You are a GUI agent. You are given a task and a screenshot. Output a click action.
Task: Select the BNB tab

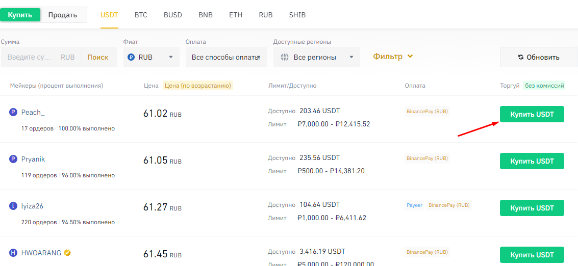tap(205, 15)
